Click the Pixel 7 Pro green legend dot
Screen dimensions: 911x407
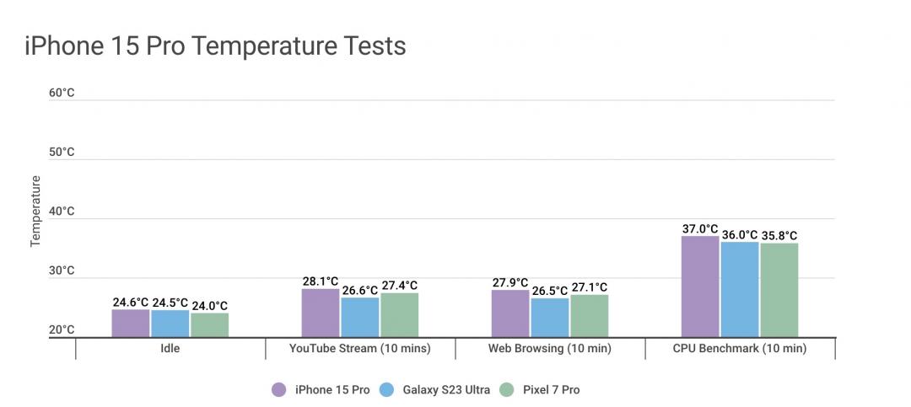[x=506, y=389]
